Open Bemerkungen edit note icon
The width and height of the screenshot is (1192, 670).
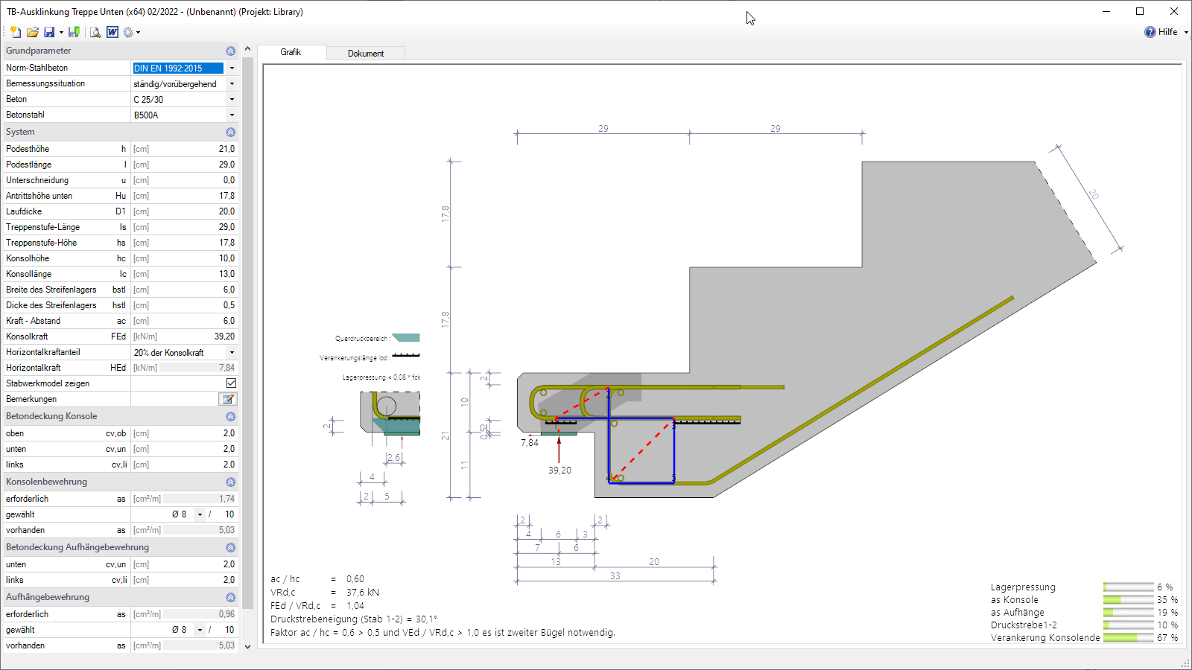point(228,399)
